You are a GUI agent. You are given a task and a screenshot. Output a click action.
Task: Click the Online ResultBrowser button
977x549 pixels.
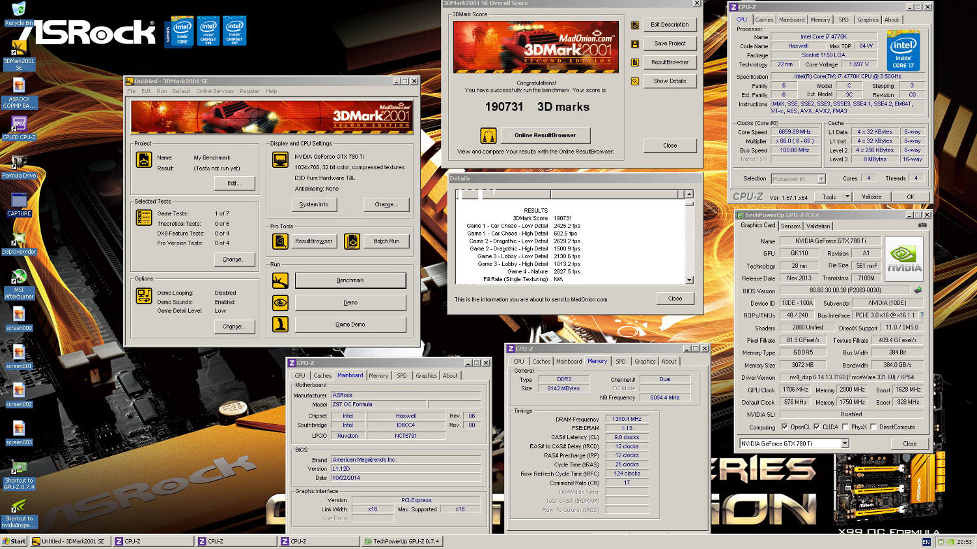545,135
